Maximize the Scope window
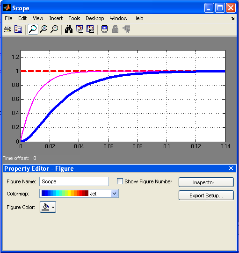 pos(220,8)
